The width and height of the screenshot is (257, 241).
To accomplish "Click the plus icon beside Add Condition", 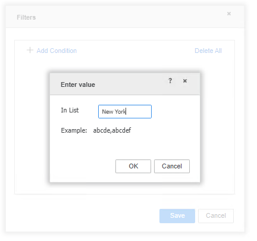I will click(30, 50).
